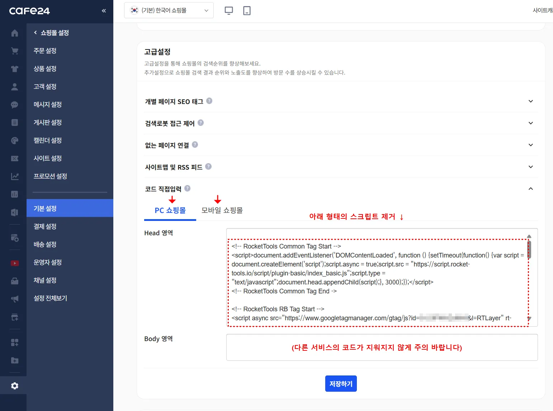Show help for 코드 직접입력
553x411 pixels.
tap(187, 188)
